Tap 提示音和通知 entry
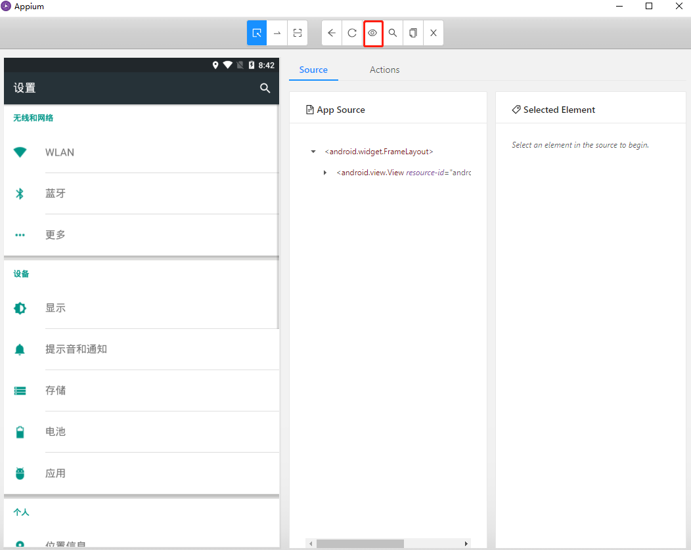Screen dimensions: 691x550 point(141,349)
